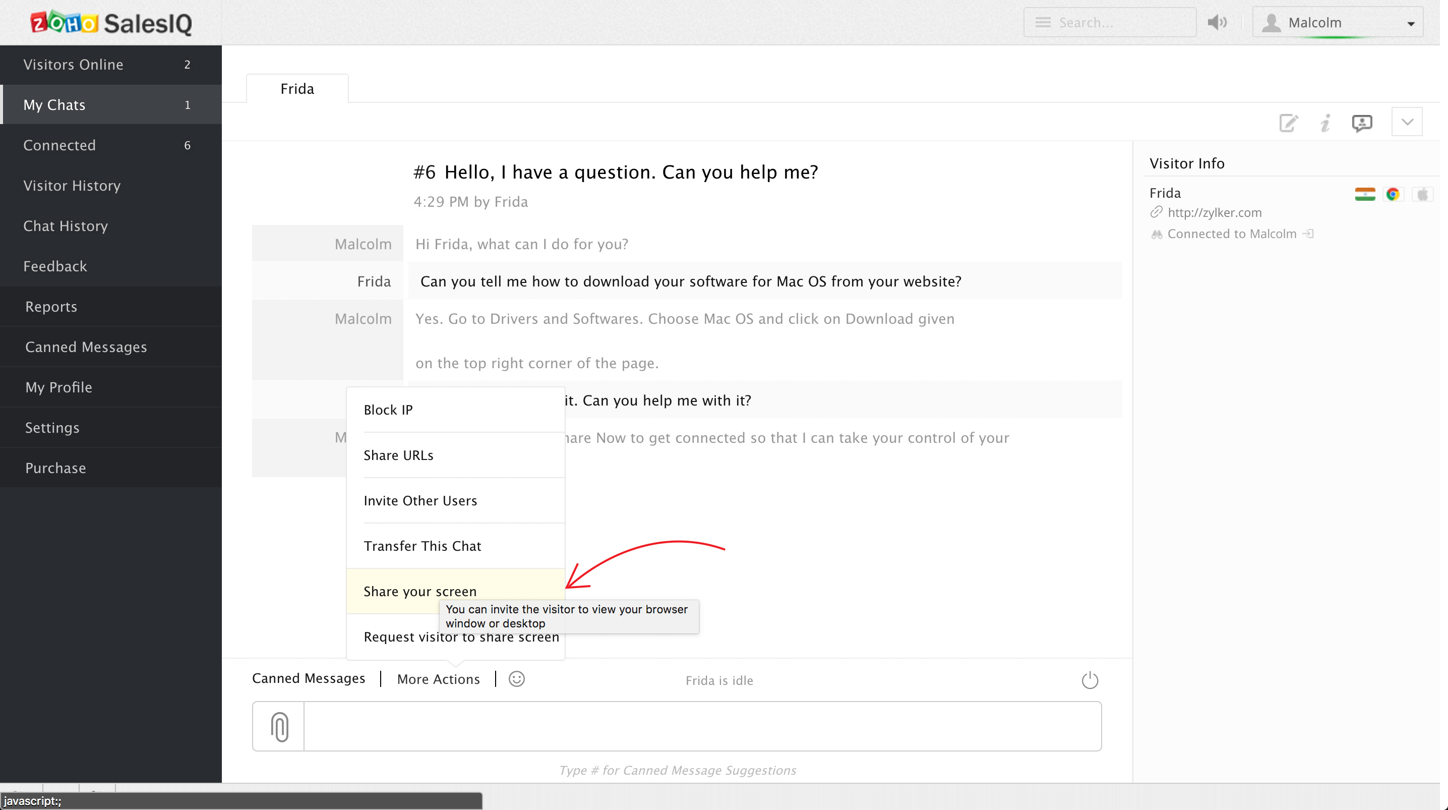
Task: Mute sounds with the speaker icon
Action: click(1217, 23)
